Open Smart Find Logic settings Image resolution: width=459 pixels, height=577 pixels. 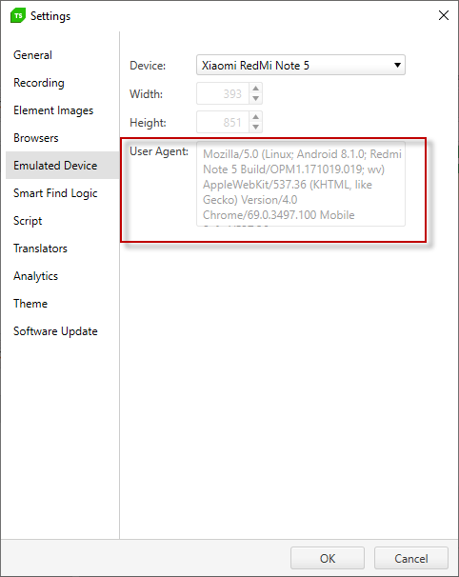pyautogui.click(x=62, y=193)
